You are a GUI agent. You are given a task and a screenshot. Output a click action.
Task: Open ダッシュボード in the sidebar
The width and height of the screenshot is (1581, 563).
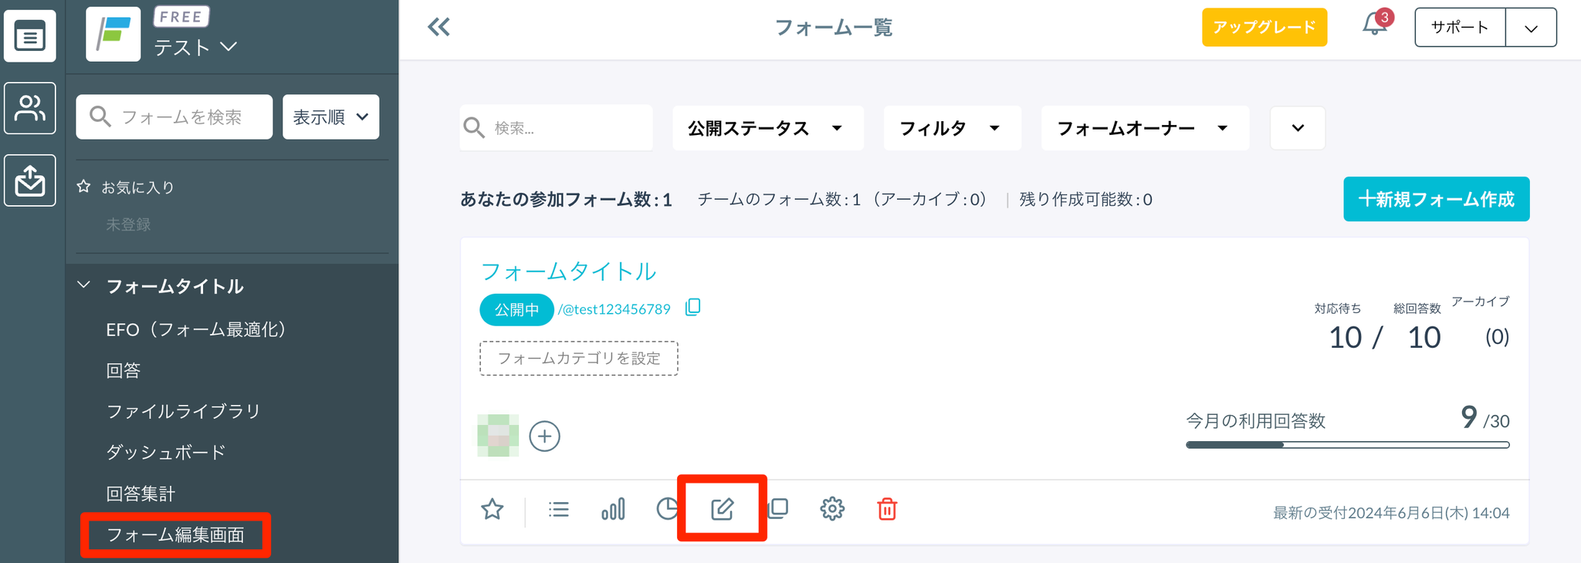(166, 452)
